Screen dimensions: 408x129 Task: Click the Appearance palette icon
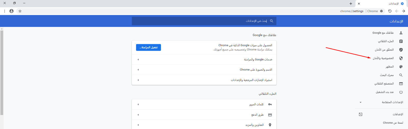[x=401, y=67]
